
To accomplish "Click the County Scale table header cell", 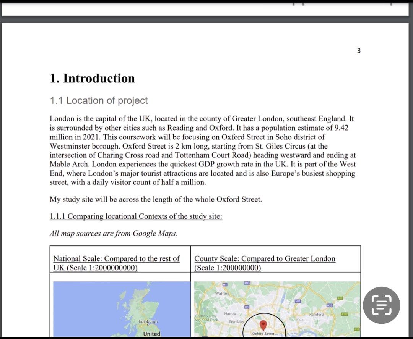I will [265, 263].
